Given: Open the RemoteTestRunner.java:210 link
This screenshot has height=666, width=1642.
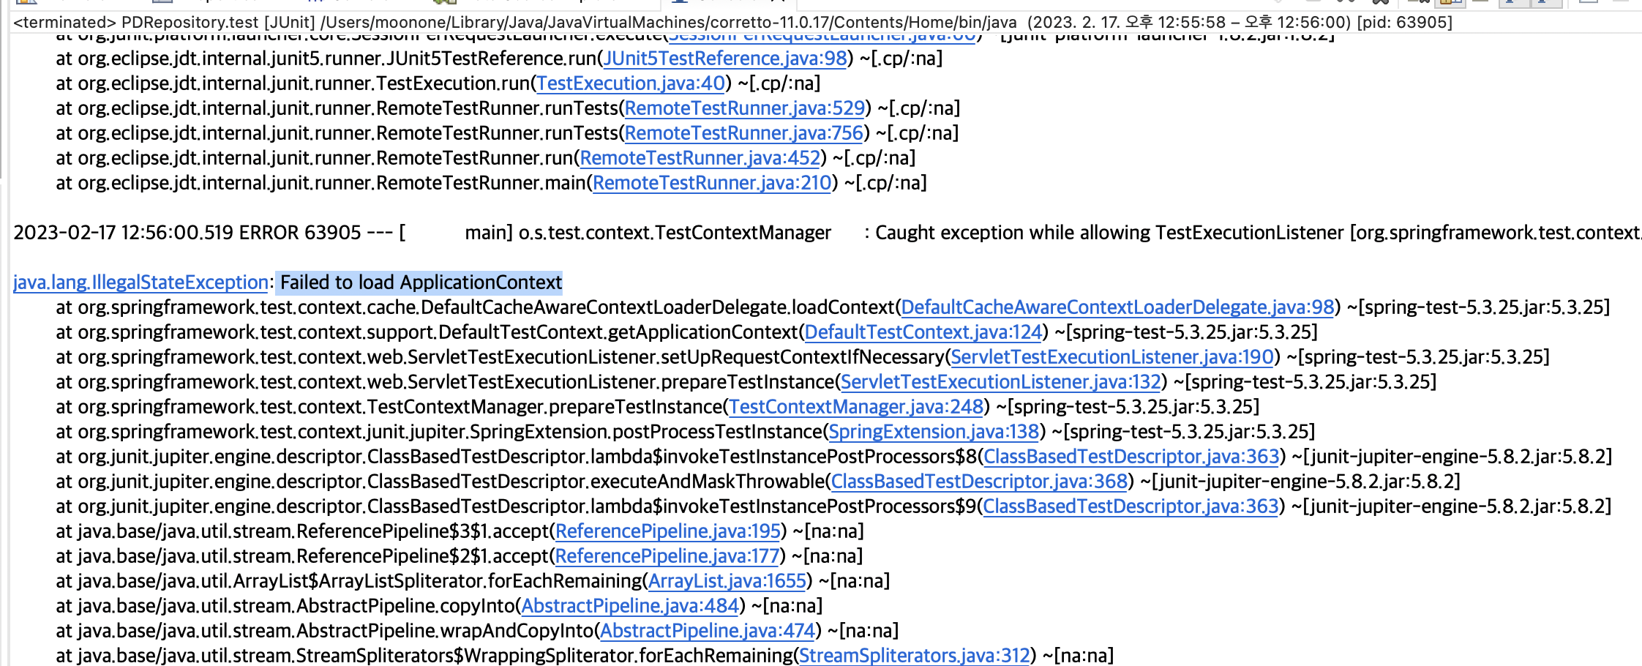Looking at the screenshot, I should point(711,184).
